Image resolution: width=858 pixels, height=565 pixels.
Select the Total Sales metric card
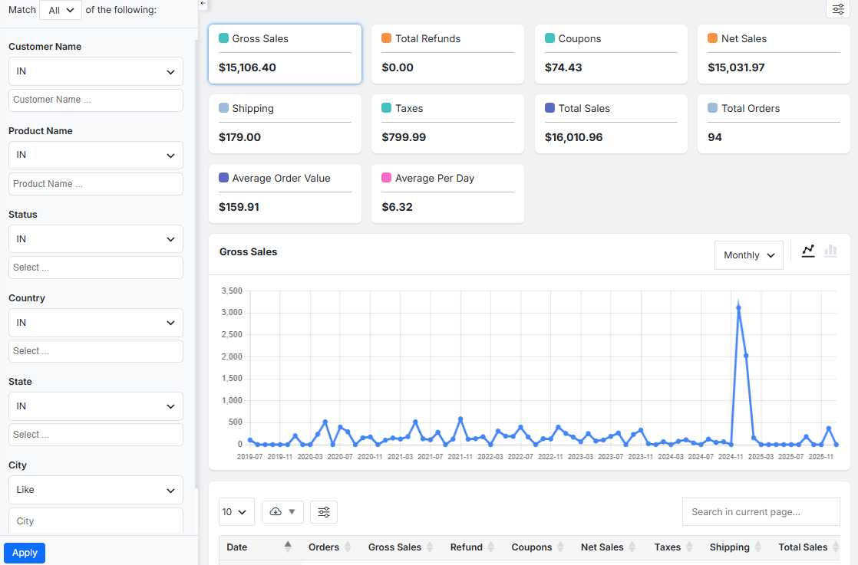(611, 124)
